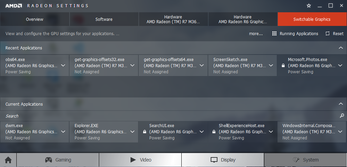Click the Recent Applications header text
347x167 pixels.
coord(24,48)
